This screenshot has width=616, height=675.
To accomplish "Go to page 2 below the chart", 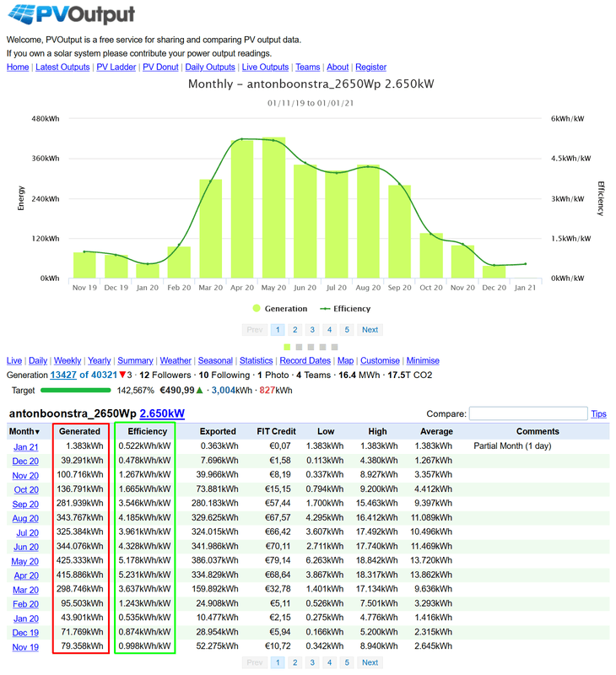I will [x=294, y=330].
